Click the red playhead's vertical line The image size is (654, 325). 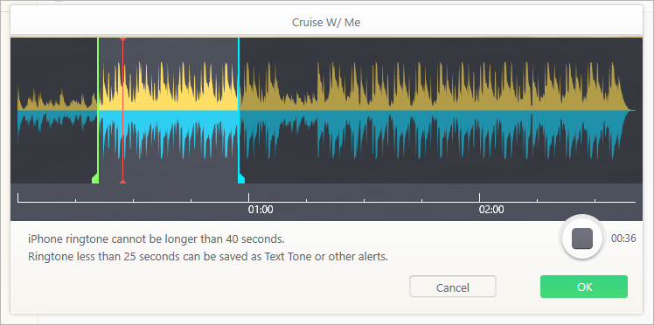(122, 110)
